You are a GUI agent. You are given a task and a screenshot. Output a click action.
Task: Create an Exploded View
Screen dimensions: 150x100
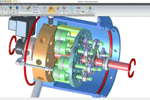pyautogui.click(x=64, y=10)
